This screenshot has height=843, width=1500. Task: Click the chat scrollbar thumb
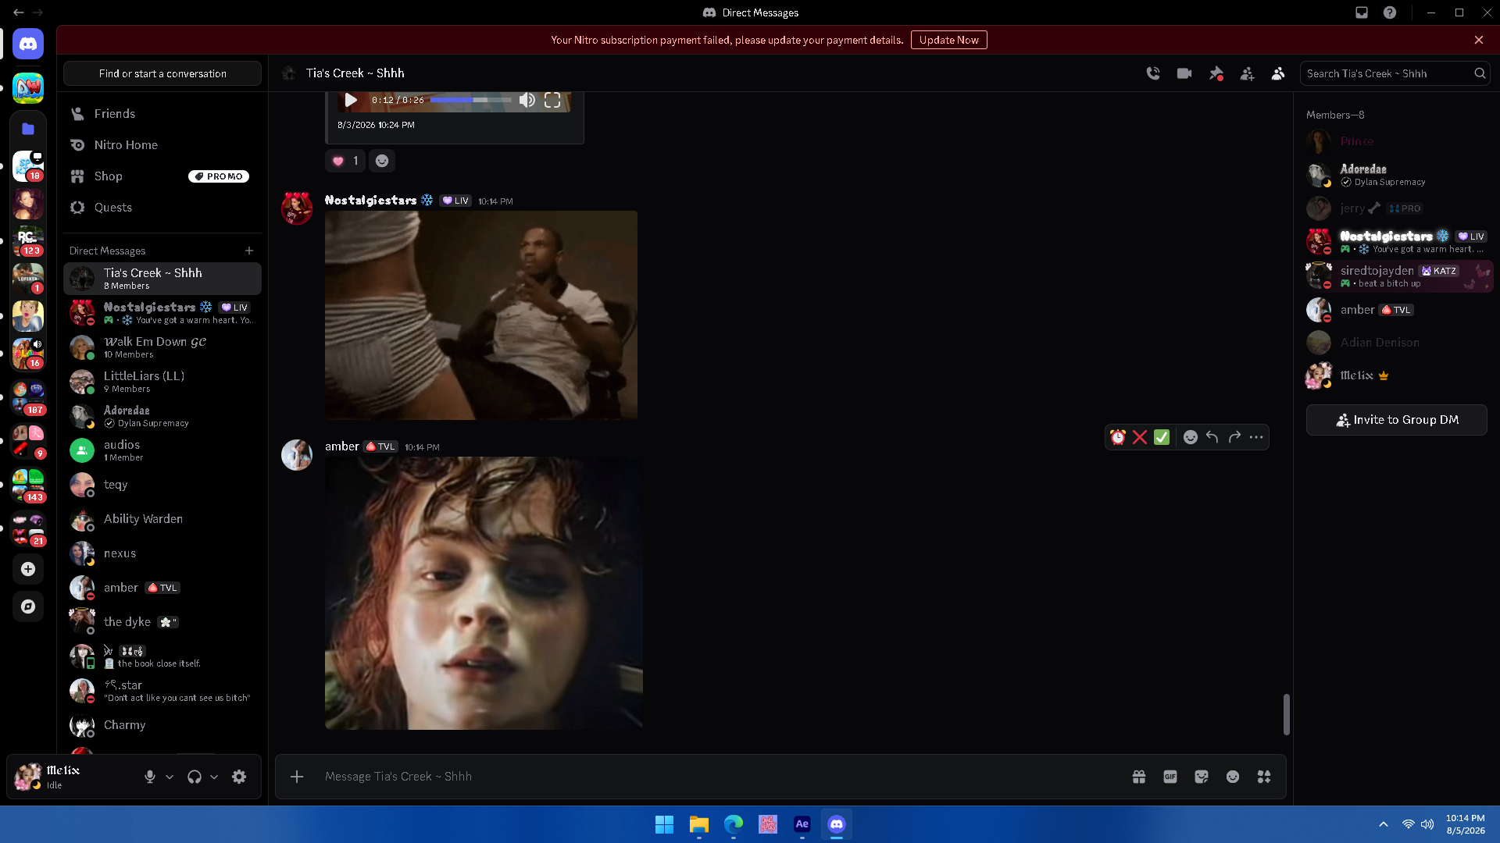1286,714
